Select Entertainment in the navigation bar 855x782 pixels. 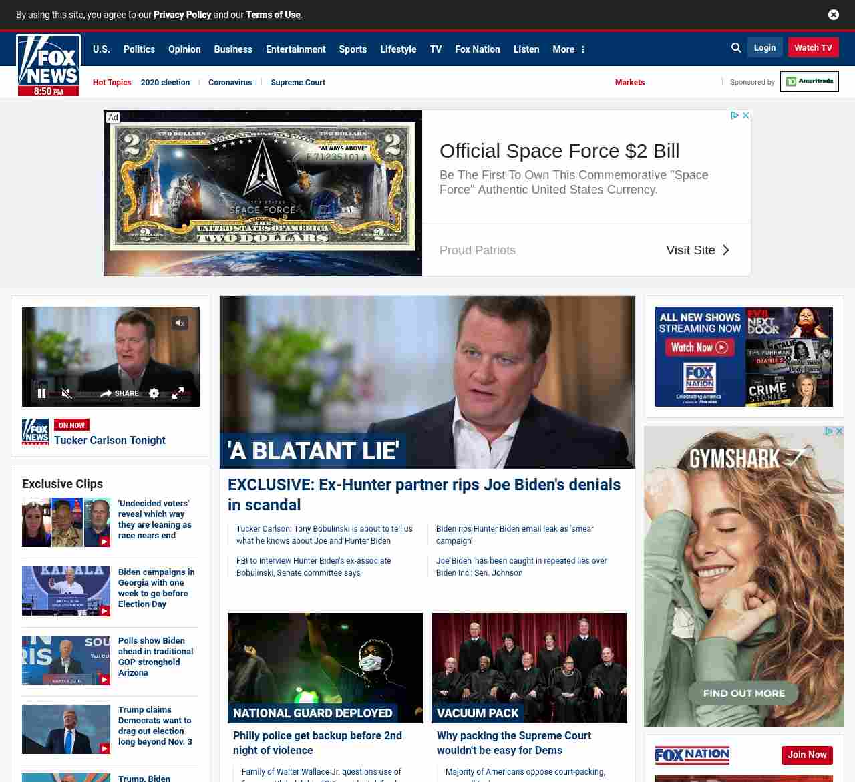point(295,49)
